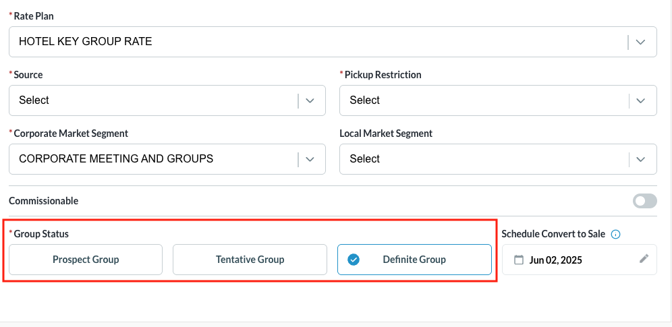Open the Source dropdown arrow
Screen dimensions: 672x327
tap(310, 100)
